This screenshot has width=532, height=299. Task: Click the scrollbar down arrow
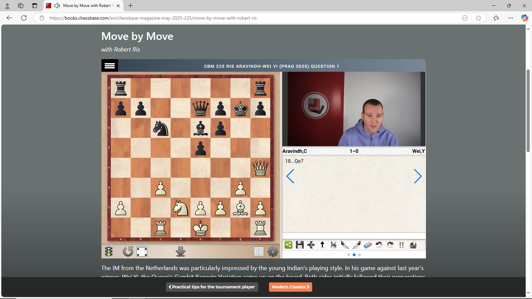(528, 293)
